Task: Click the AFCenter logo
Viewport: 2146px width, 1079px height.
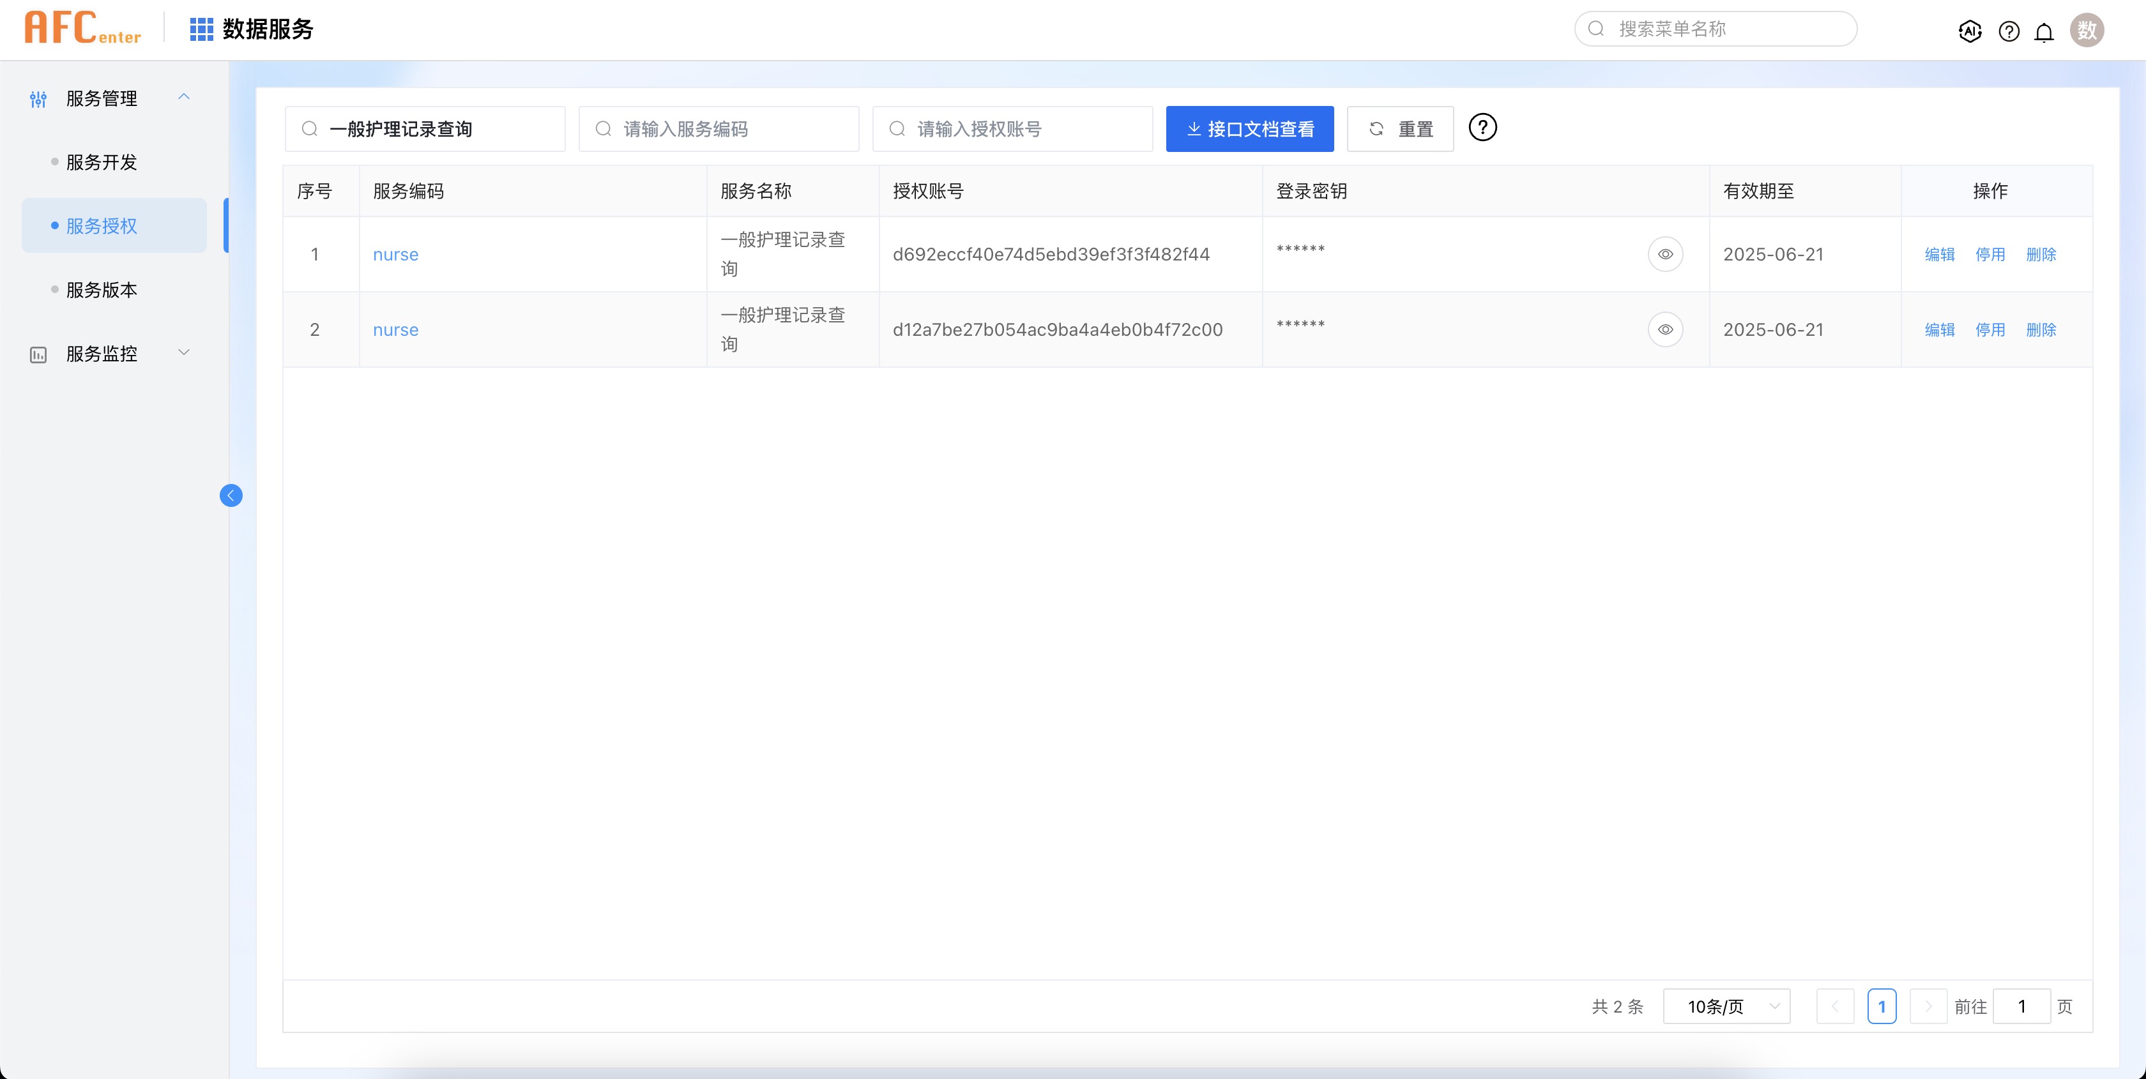Action: pos(82,28)
